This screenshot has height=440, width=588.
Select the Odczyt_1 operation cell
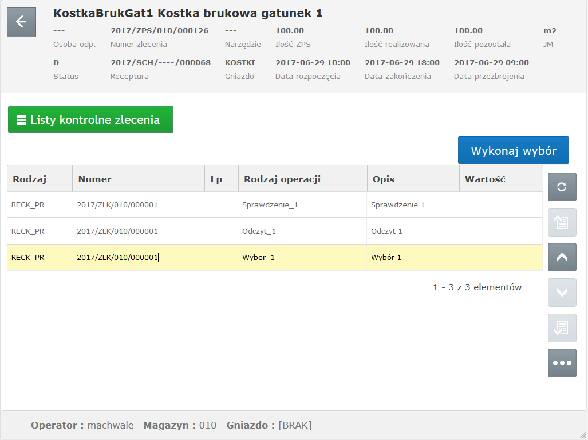[302, 231]
